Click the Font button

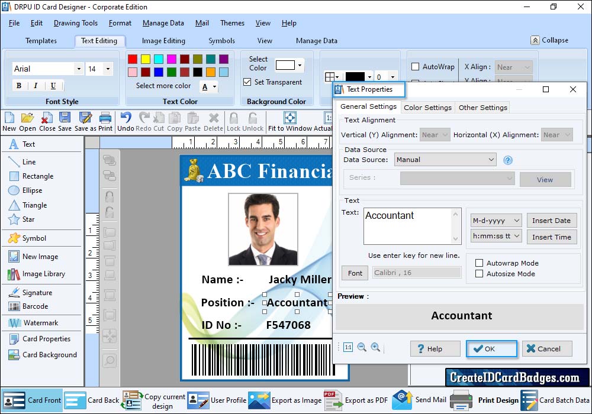[355, 273]
